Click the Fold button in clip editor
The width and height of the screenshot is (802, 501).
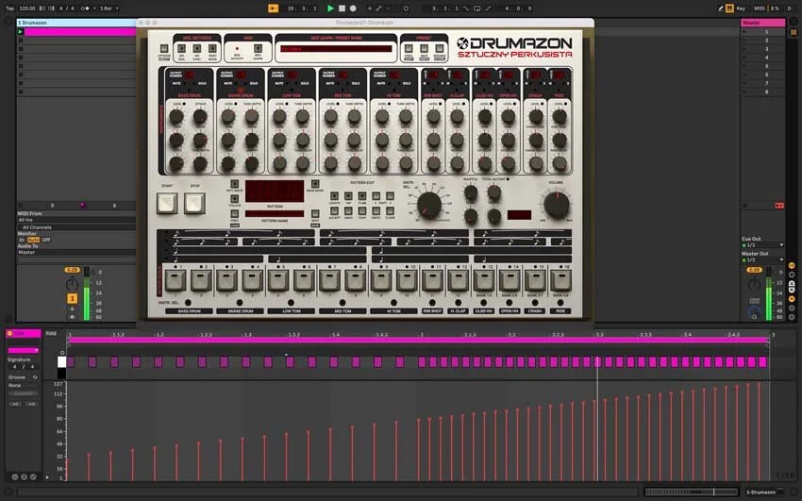point(51,333)
